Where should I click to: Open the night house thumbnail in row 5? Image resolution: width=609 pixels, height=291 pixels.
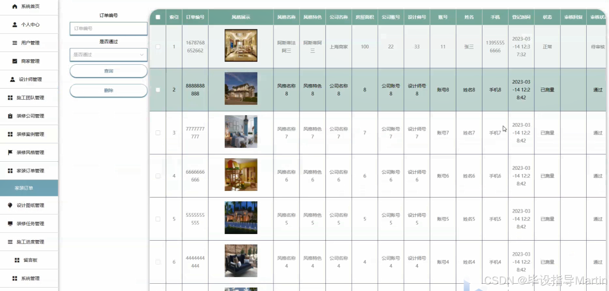point(241,218)
